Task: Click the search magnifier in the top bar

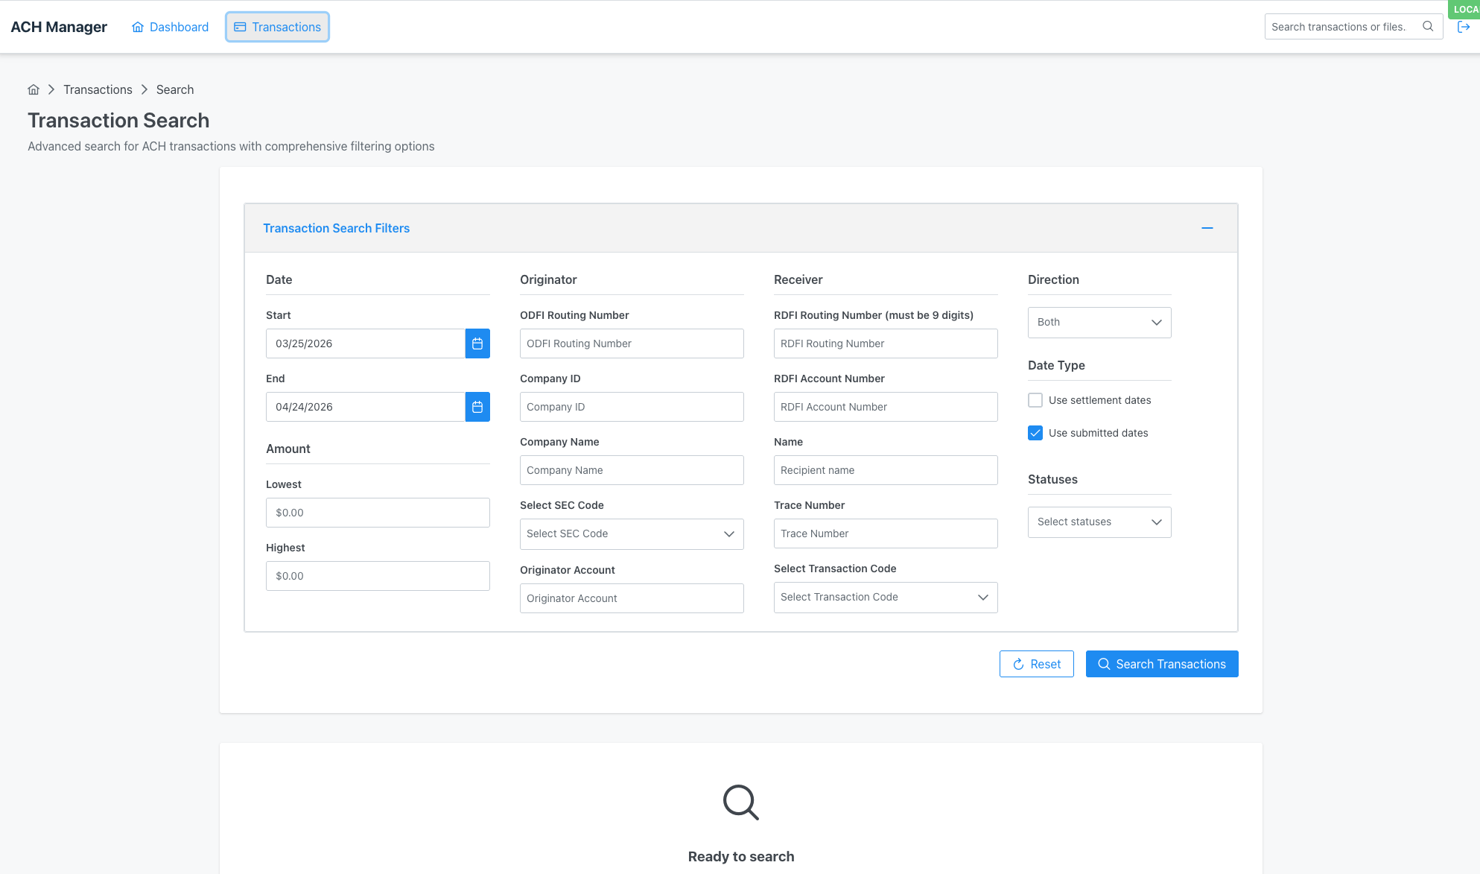Action: [x=1428, y=26]
